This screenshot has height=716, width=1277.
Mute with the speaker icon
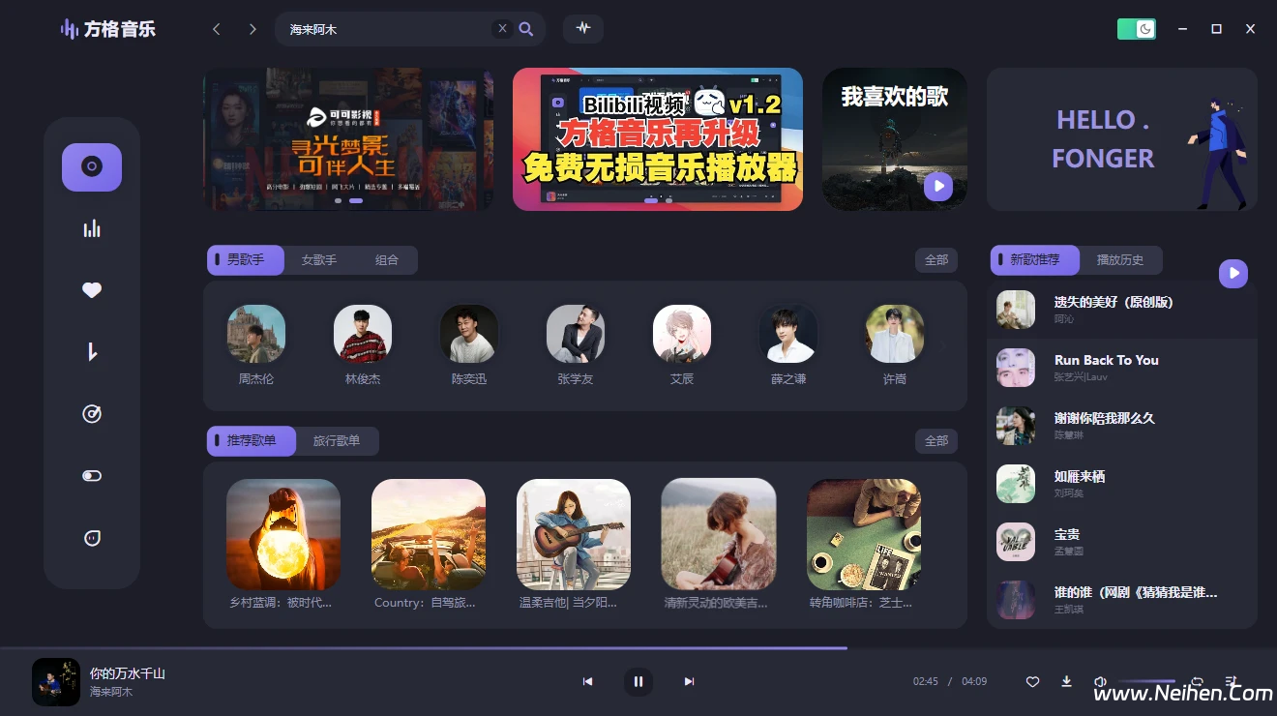(x=1100, y=681)
